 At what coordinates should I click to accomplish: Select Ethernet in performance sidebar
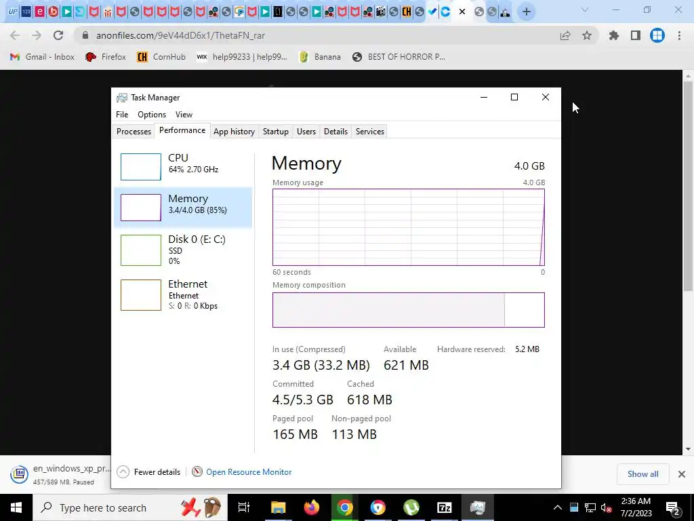pyautogui.click(x=183, y=294)
